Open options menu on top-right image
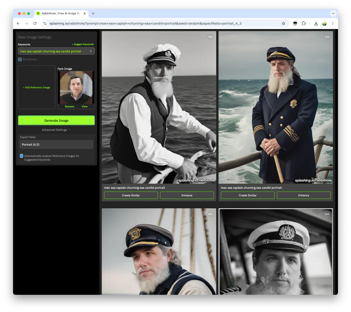This screenshot has width=351, height=312. 327,37
